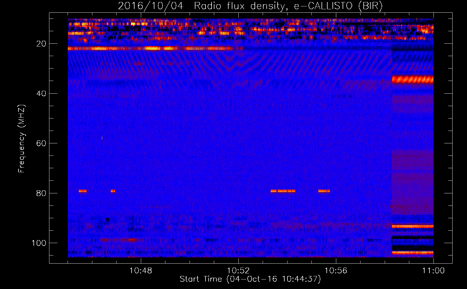
Task: Click the 10:52 time tick label
Action: click(x=238, y=271)
